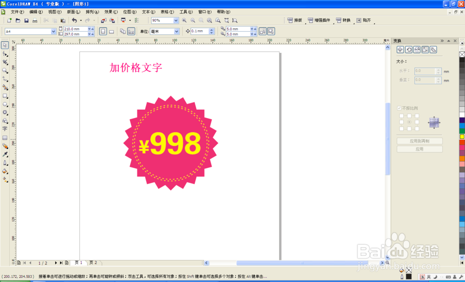Screen dimensions: 465x282
Task: Click the 排版 button on the toolbar
Action: [x=295, y=20]
